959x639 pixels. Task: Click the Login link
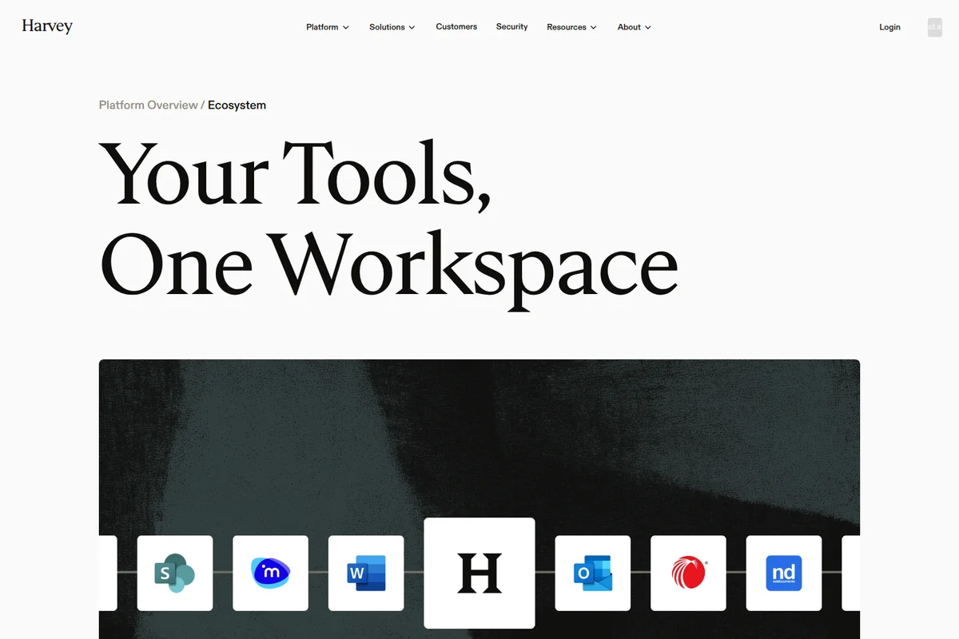(x=889, y=27)
